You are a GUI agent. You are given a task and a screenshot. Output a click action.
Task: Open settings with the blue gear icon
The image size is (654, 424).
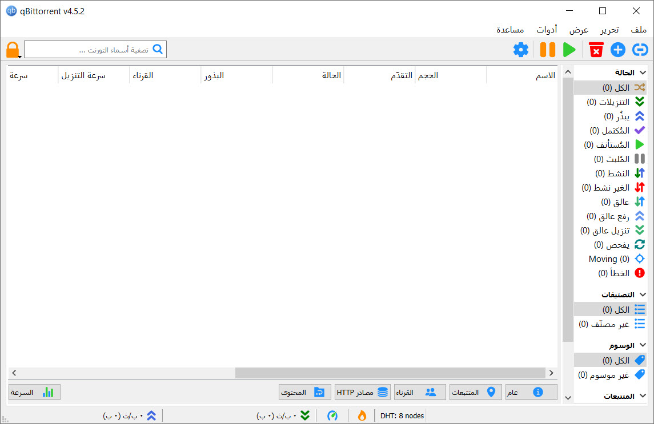[520, 50]
